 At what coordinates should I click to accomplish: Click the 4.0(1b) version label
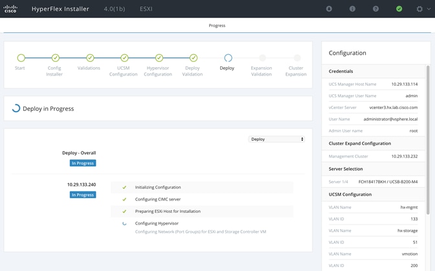[115, 9]
